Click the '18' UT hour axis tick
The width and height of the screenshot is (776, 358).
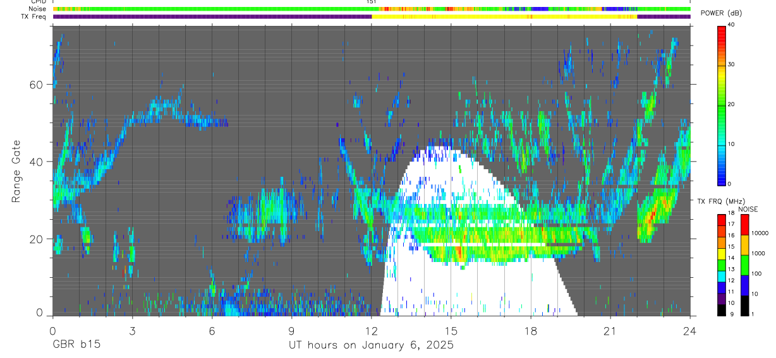click(530, 331)
